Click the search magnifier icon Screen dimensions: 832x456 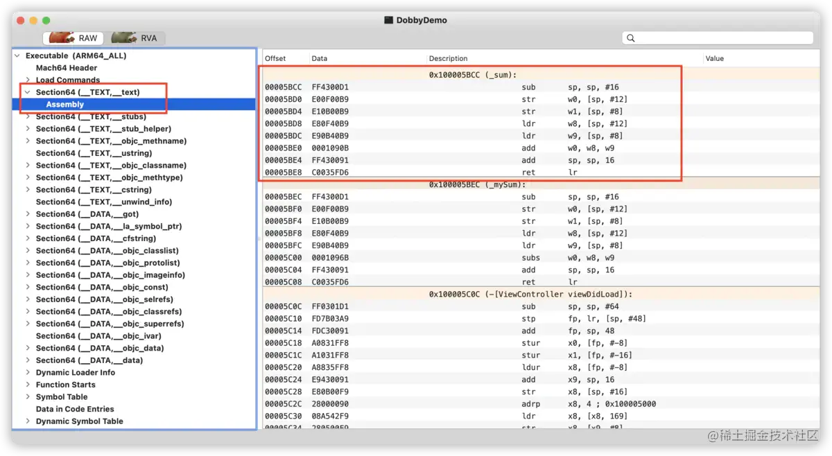tap(631, 38)
